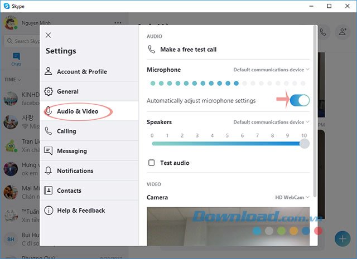Open the Microphone device dropdown
Image resolution: width=357 pixels, height=259 pixels.
tap(271, 70)
